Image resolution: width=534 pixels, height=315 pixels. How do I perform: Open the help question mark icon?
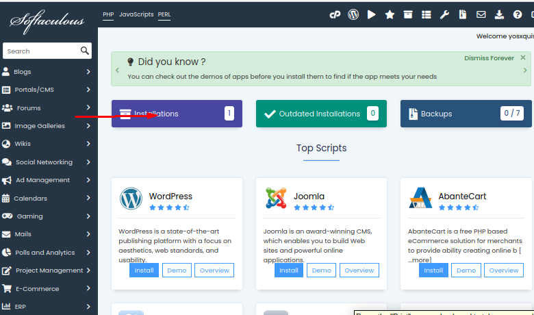coord(518,14)
